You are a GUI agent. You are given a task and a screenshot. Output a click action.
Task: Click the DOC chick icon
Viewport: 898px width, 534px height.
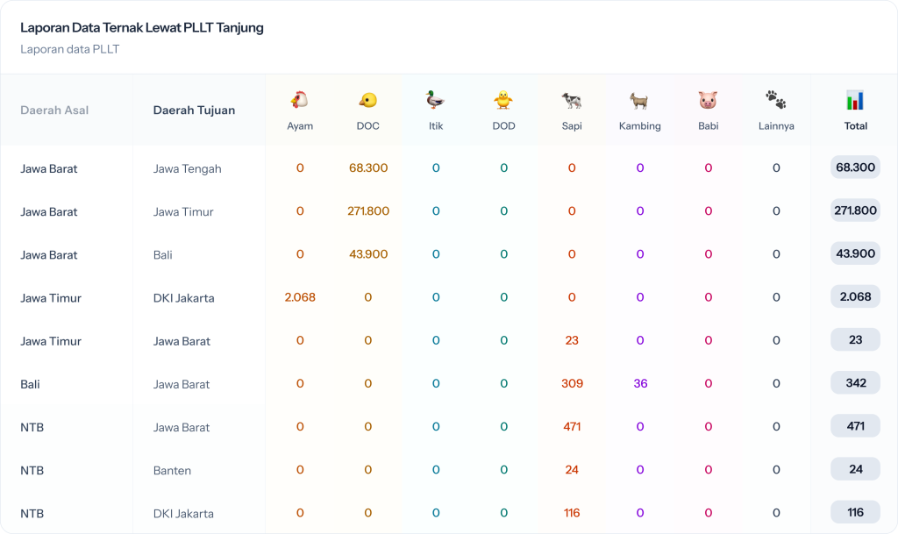tap(368, 100)
